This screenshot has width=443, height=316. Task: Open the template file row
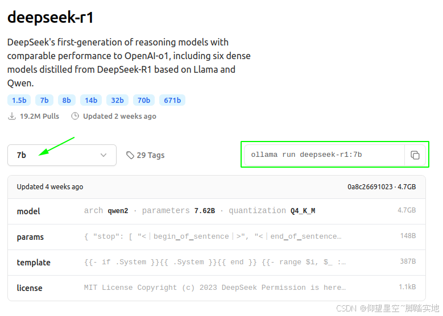(217, 263)
